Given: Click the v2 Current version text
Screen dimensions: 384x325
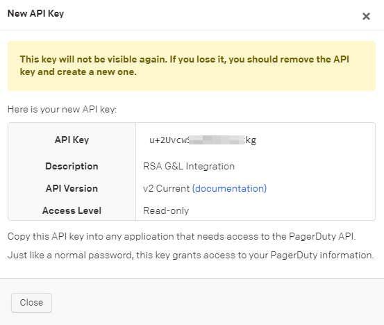Looking at the screenshot, I should click(x=166, y=188).
